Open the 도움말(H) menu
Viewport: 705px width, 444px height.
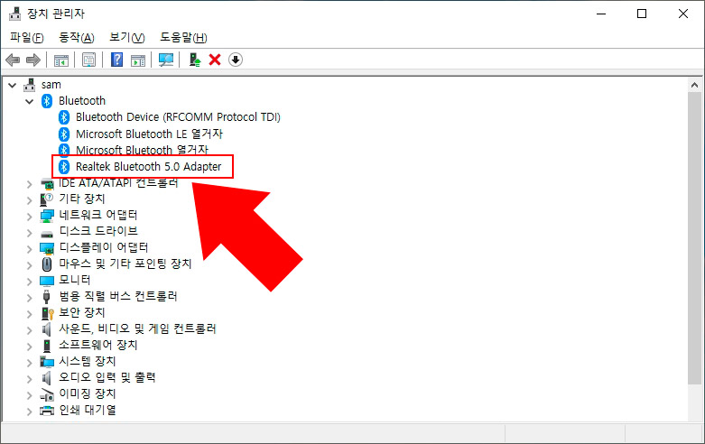pos(183,38)
